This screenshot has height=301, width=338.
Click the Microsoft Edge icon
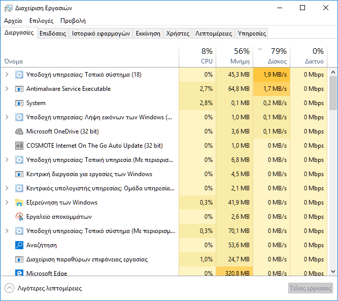point(19,273)
